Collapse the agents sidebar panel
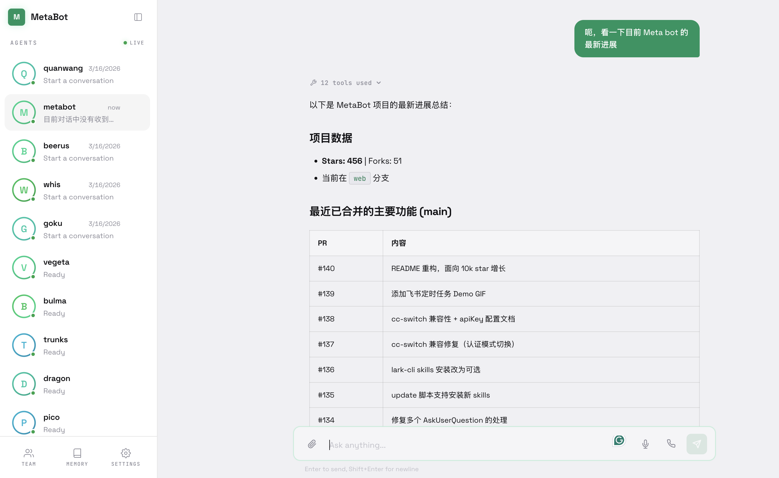The width and height of the screenshot is (779, 478). [138, 17]
